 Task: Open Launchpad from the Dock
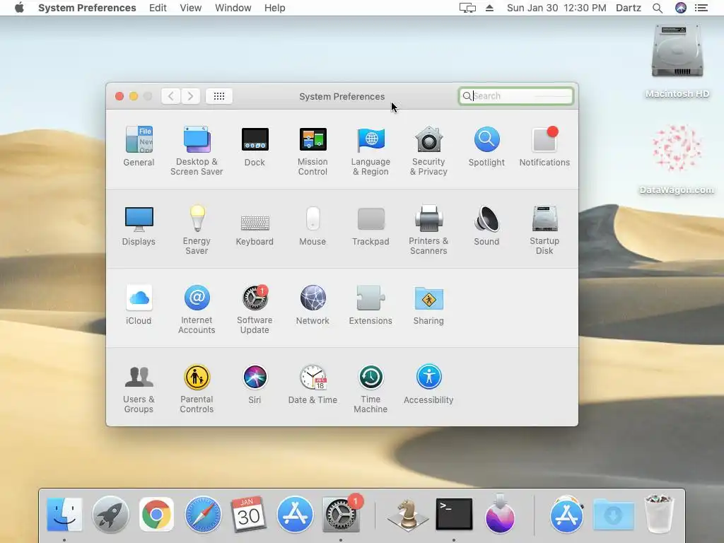(x=110, y=514)
